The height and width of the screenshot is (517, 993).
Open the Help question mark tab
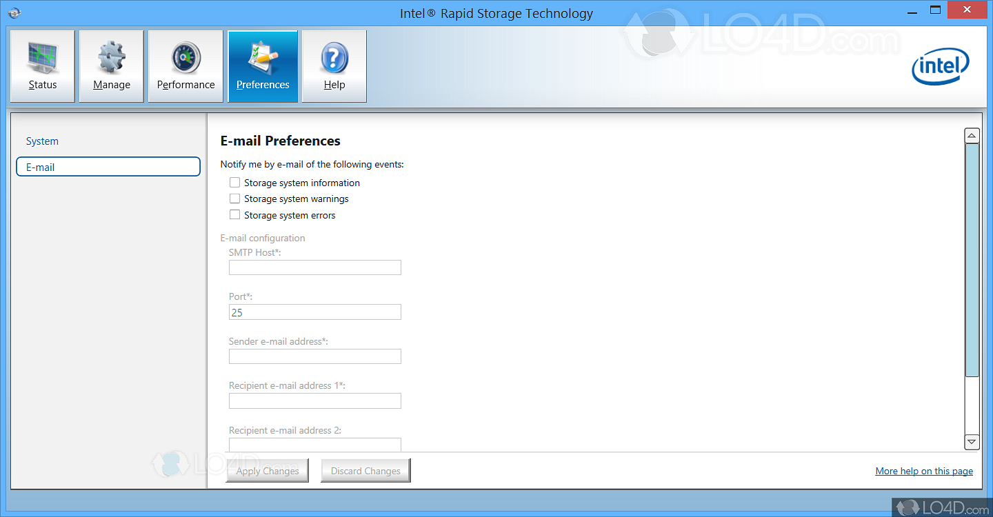(x=334, y=66)
